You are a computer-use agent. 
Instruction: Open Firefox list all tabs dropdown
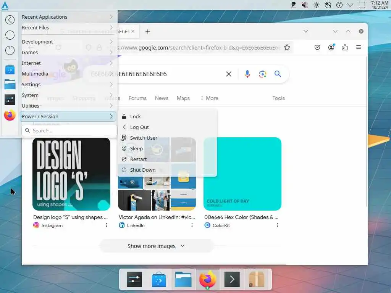coord(306,31)
